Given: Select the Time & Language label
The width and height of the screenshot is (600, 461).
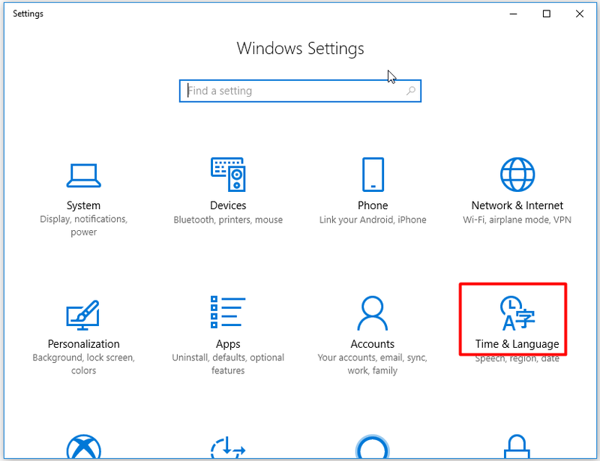Looking at the screenshot, I should (517, 344).
